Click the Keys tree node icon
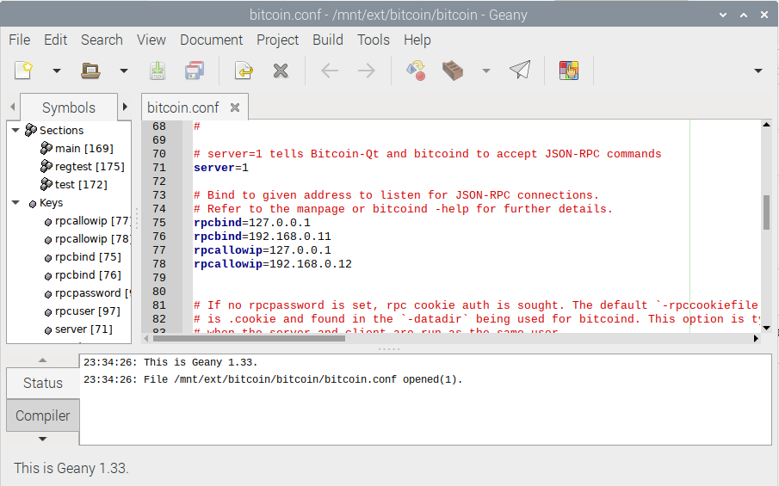 [x=33, y=204]
